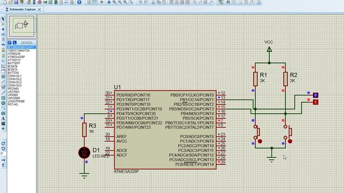The image size is (344, 193).
Task: Click the binoculars search icon
Action: [x=228, y=2]
